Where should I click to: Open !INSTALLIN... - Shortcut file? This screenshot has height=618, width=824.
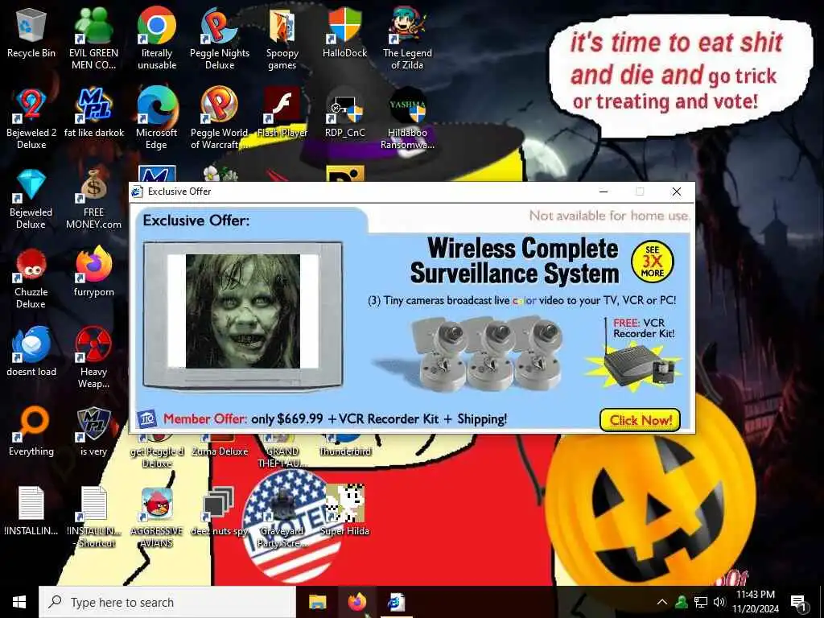[x=93, y=517]
